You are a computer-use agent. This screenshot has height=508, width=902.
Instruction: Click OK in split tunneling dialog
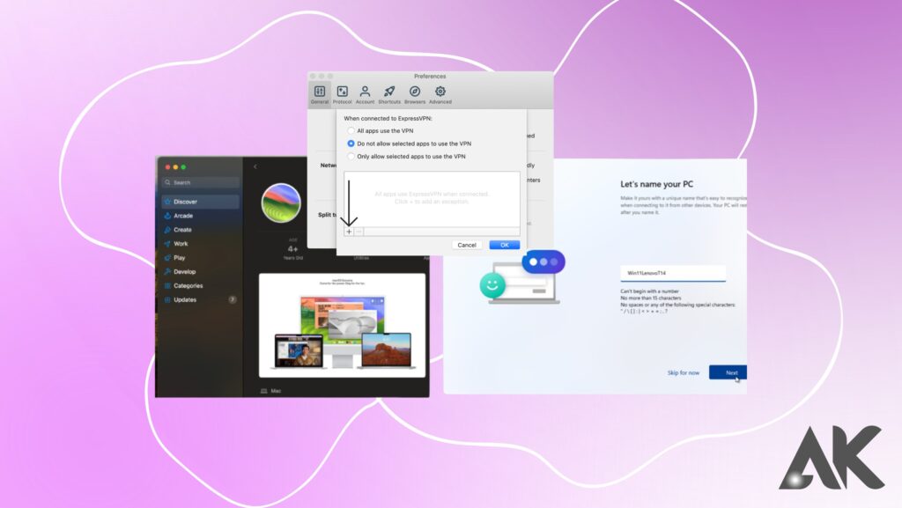point(505,245)
